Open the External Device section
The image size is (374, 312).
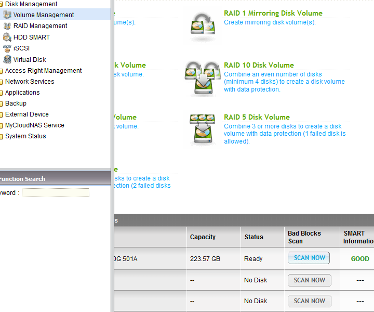pos(26,114)
